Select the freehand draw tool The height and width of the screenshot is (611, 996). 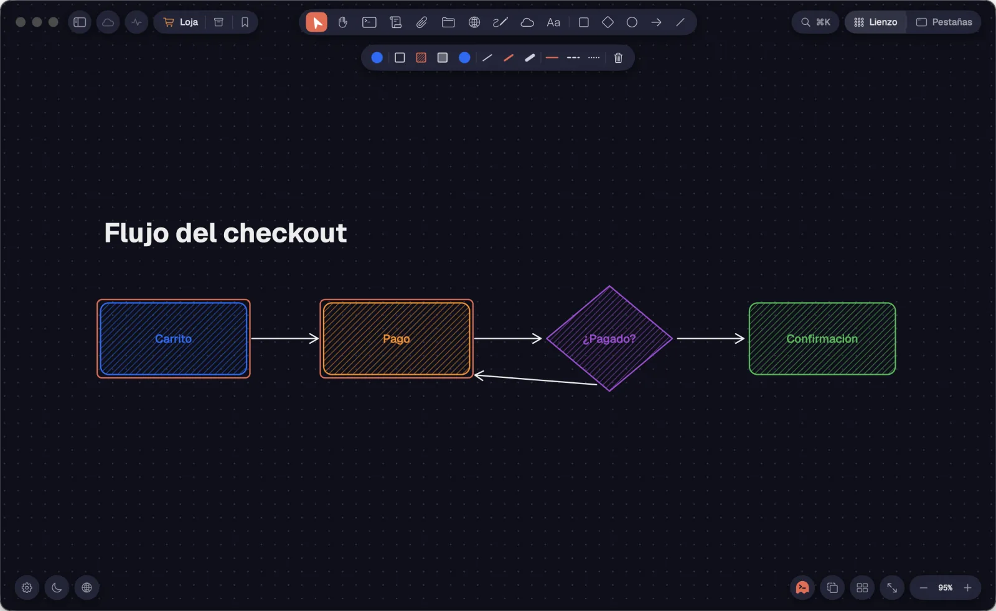coord(500,22)
